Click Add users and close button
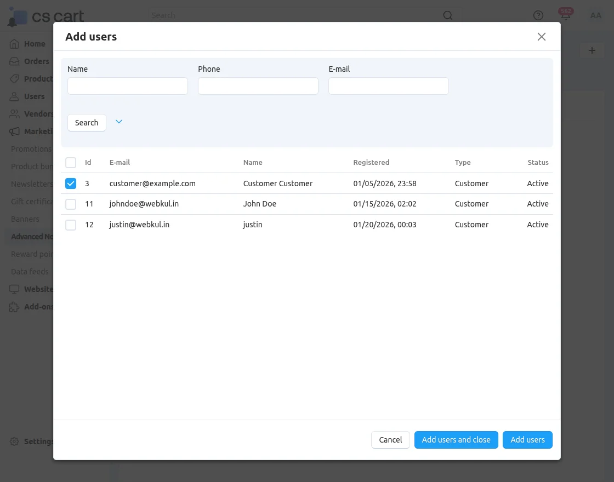 pos(456,440)
